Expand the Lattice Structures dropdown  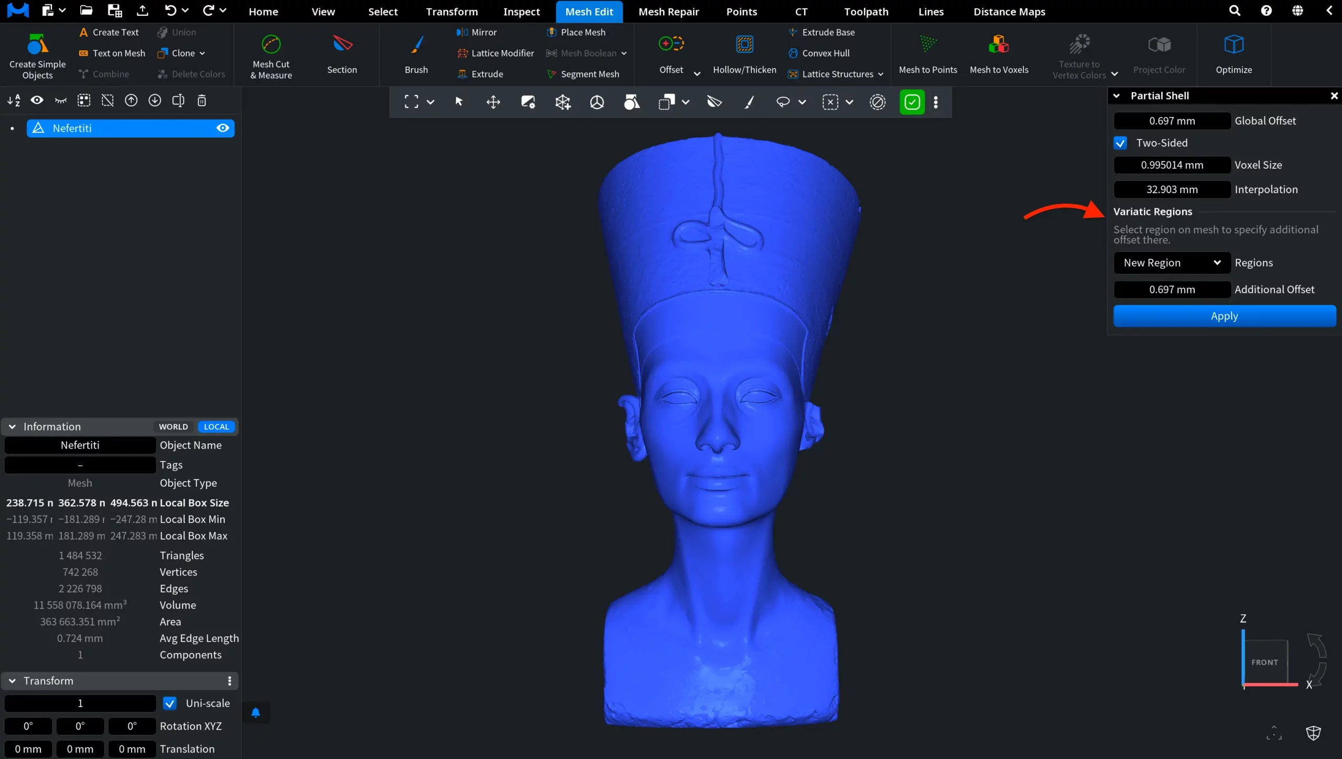881,74
